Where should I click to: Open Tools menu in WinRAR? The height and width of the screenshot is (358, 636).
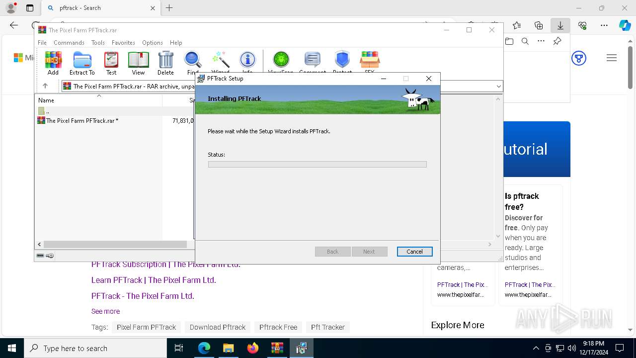98,43
